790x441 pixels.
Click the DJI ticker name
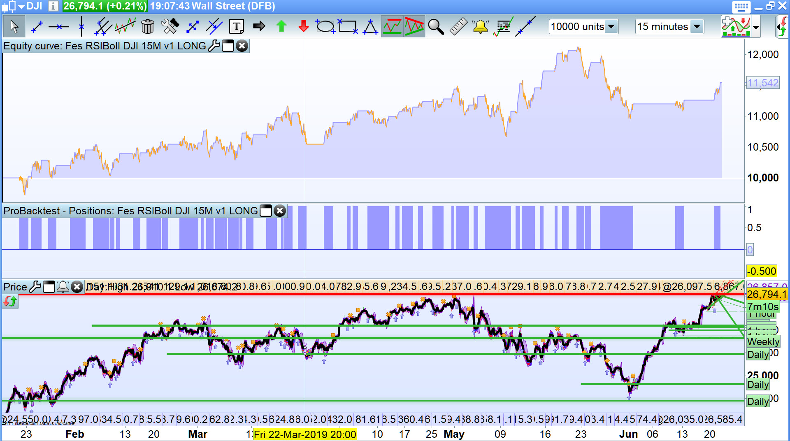click(35, 6)
